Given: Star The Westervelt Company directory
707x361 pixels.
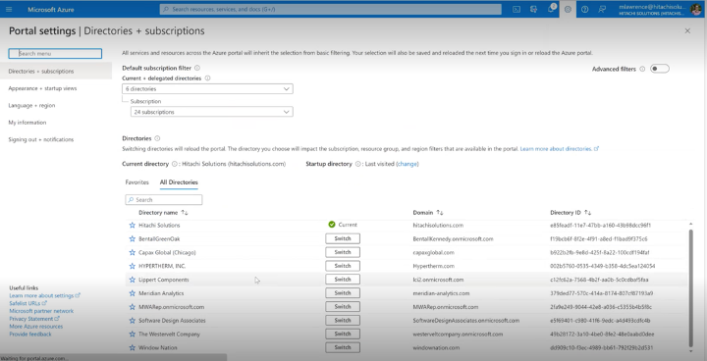Looking at the screenshot, I should tap(133, 334).
